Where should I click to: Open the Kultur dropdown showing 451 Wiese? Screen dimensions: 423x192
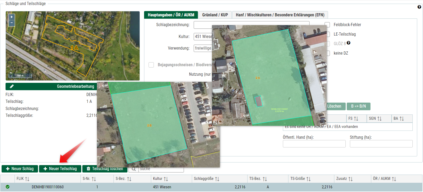pos(203,37)
